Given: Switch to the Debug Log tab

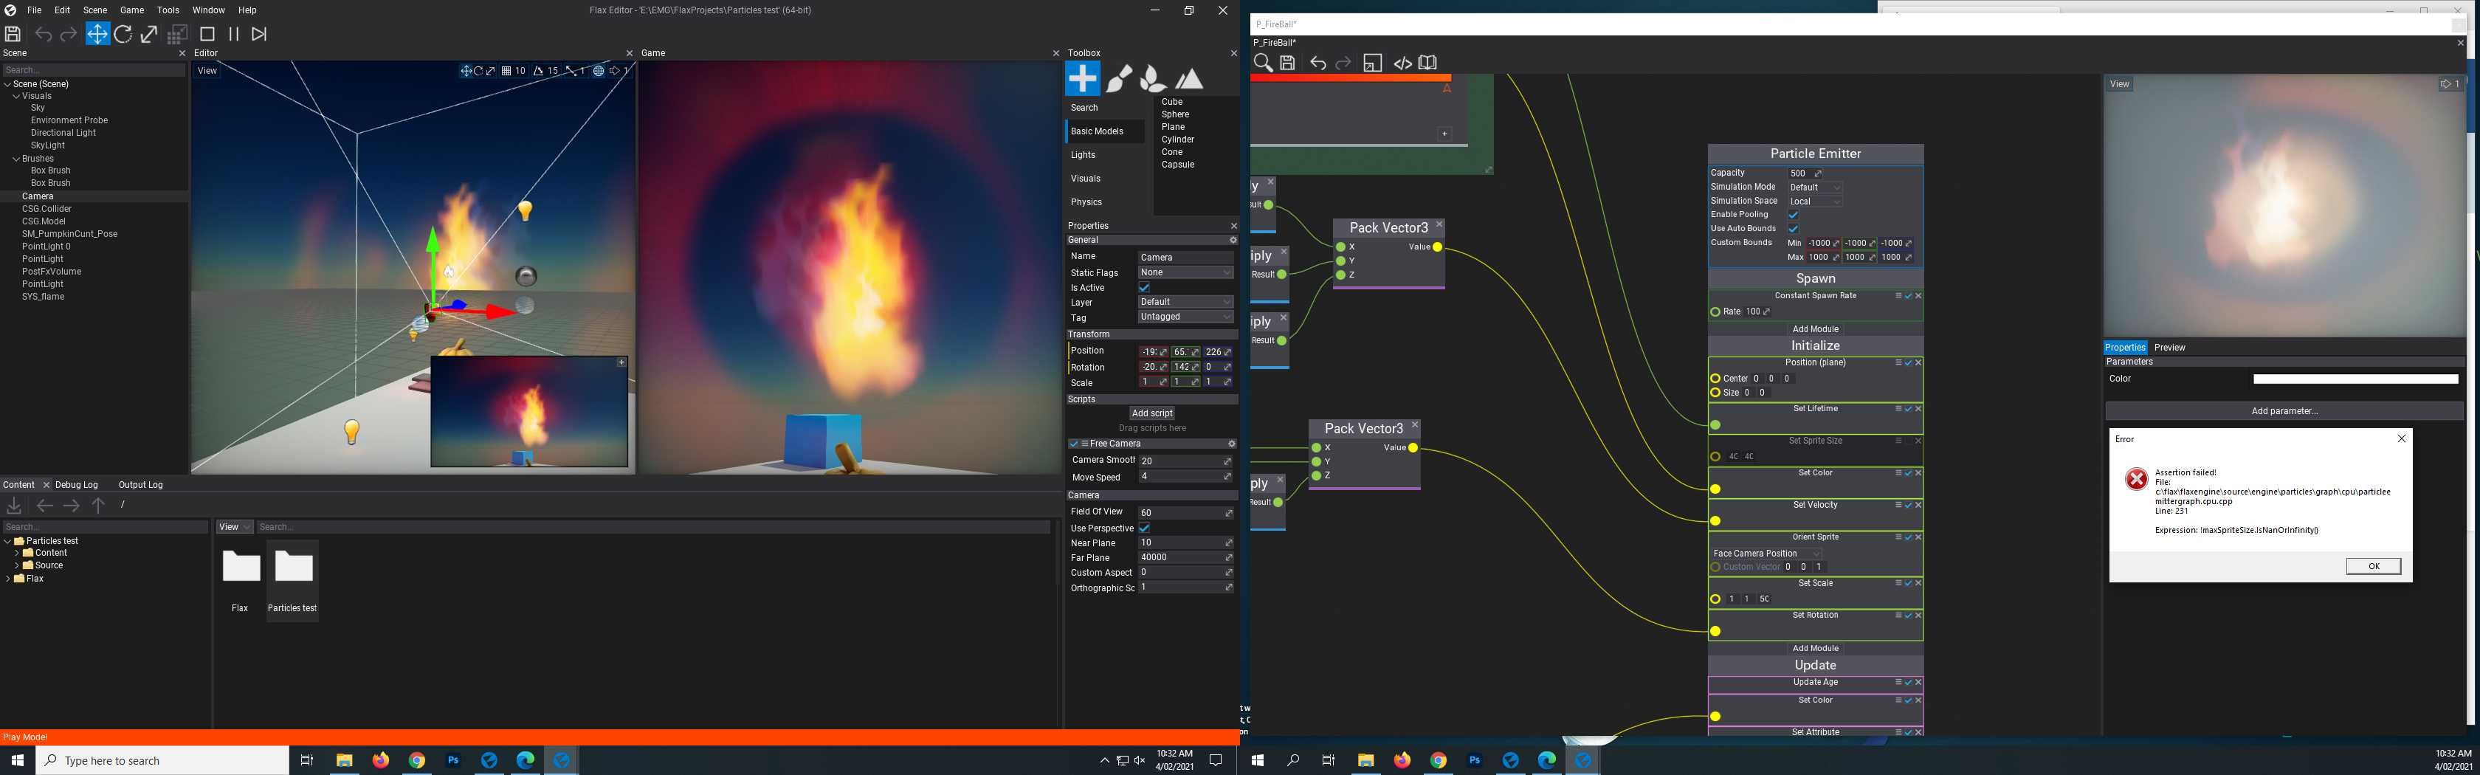Looking at the screenshot, I should pyautogui.click(x=77, y=485).
